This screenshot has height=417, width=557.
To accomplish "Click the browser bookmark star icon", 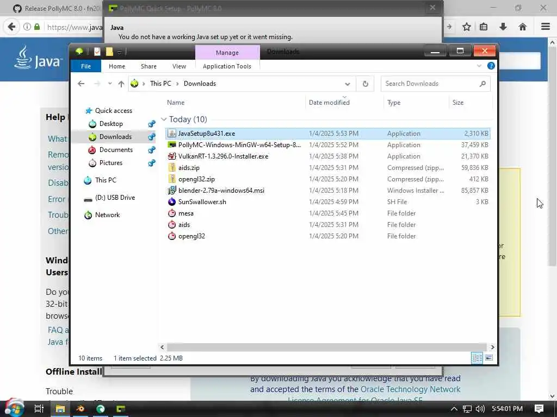I will [466, 27].
